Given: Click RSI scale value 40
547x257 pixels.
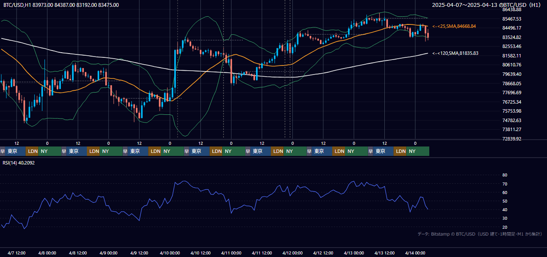Looking at the screenshot, I should [505, 209].
